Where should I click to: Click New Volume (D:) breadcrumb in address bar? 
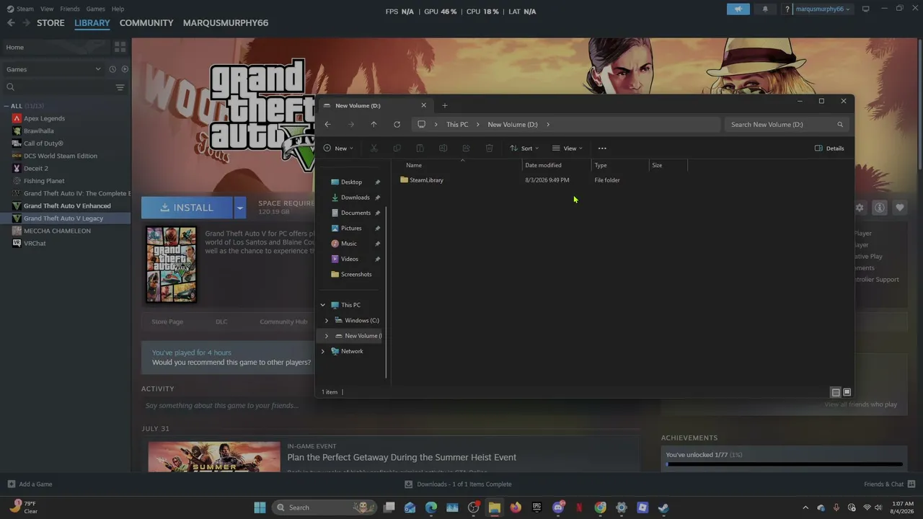513,125
